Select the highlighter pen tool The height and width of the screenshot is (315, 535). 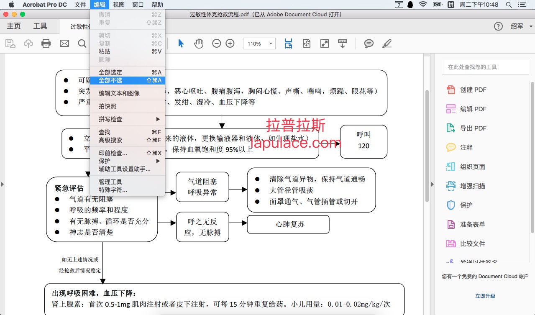[387, 44]
